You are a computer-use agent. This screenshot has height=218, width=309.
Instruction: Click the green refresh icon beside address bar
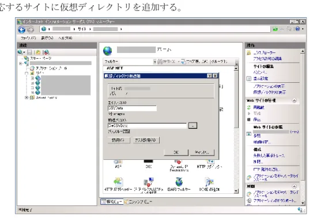tap(275, 29)
